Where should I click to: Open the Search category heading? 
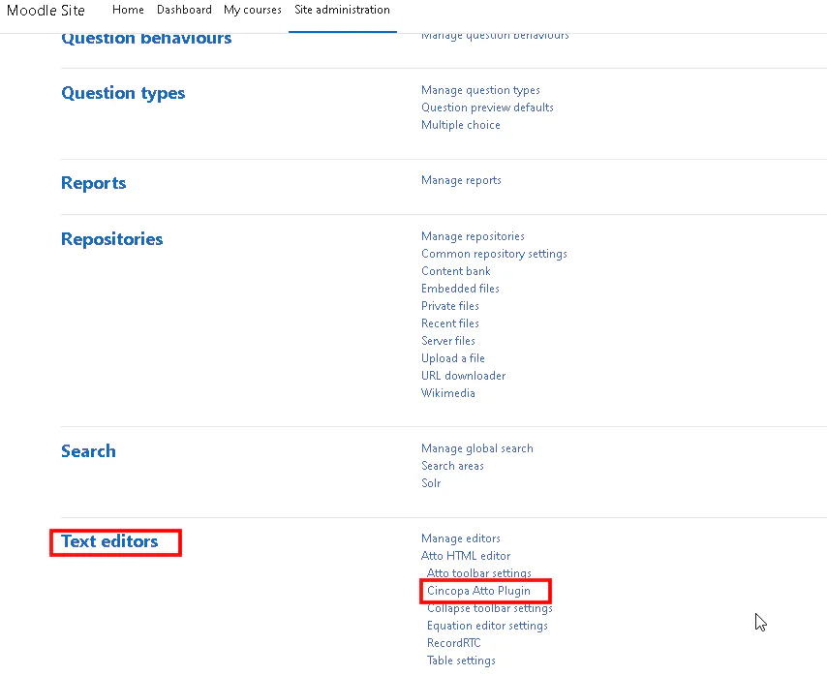tap(89, 451)
